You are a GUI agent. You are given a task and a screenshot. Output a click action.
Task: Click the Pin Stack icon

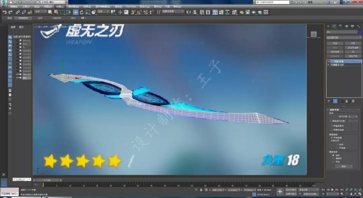pyautogui.click(x=328, y=101)
